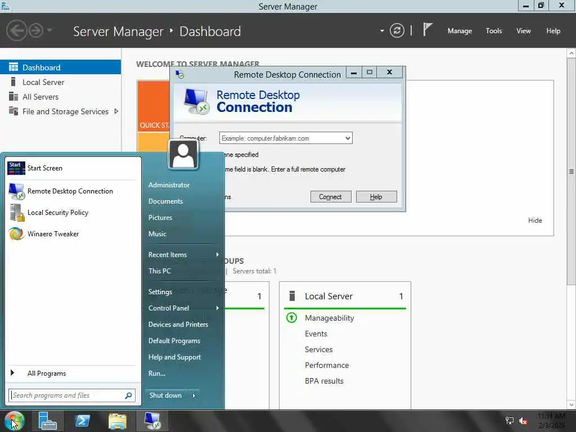The width and height of the screenshot is (576, 432).
Task: Open the Administrator folder link
Action: [x=169, y=184]
